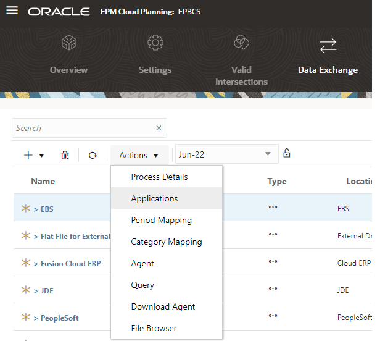Click the unlock padlock icon
Image resolution: width=380 pixels, height=346 pixels.
pos(287,153)
